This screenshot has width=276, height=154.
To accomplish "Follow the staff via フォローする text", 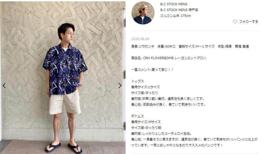I will (x=248, y=22).
